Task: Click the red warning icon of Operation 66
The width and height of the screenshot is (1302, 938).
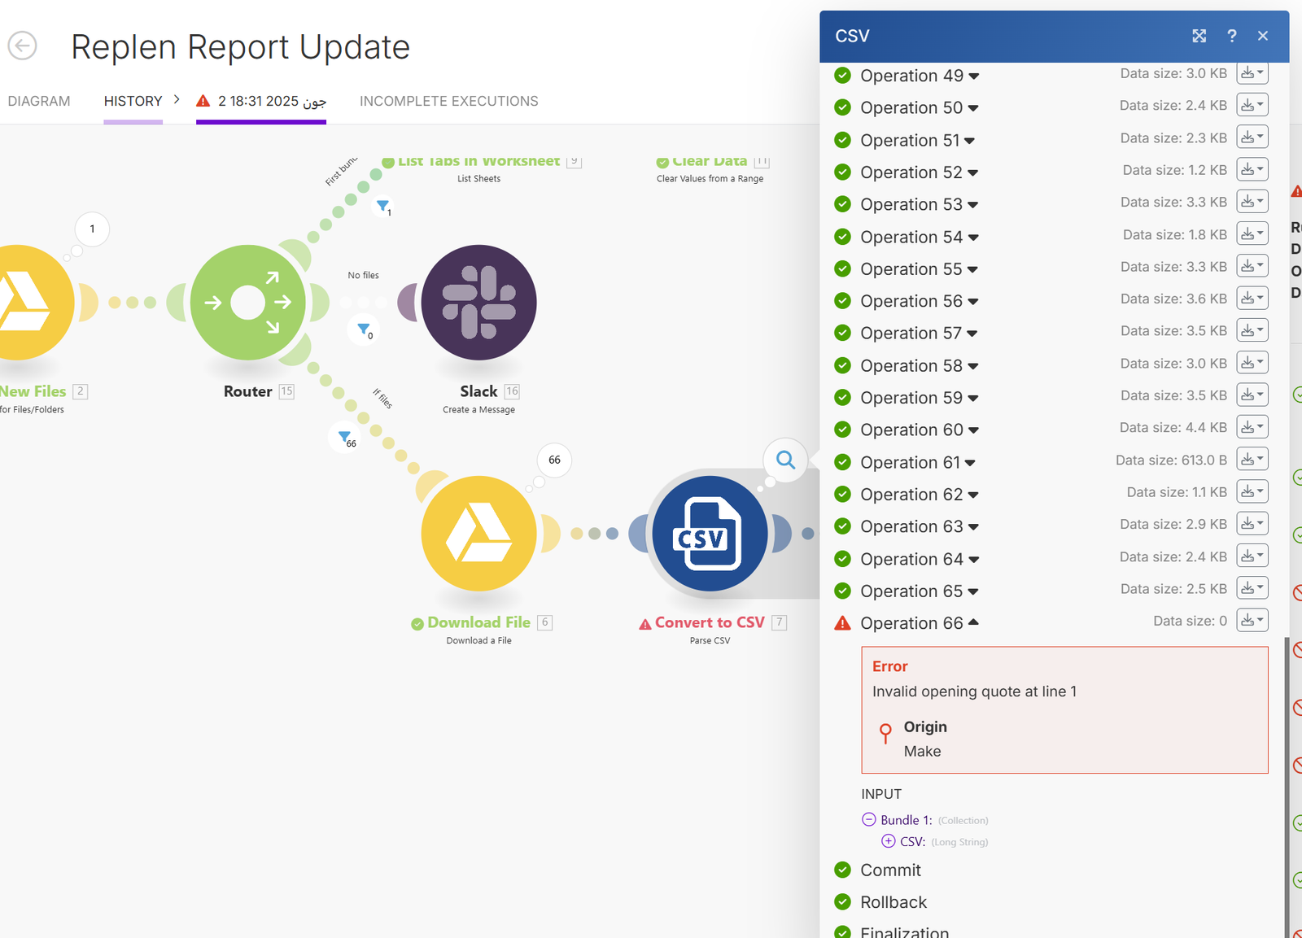Action: pyautogui.click(x=843, y=623)
